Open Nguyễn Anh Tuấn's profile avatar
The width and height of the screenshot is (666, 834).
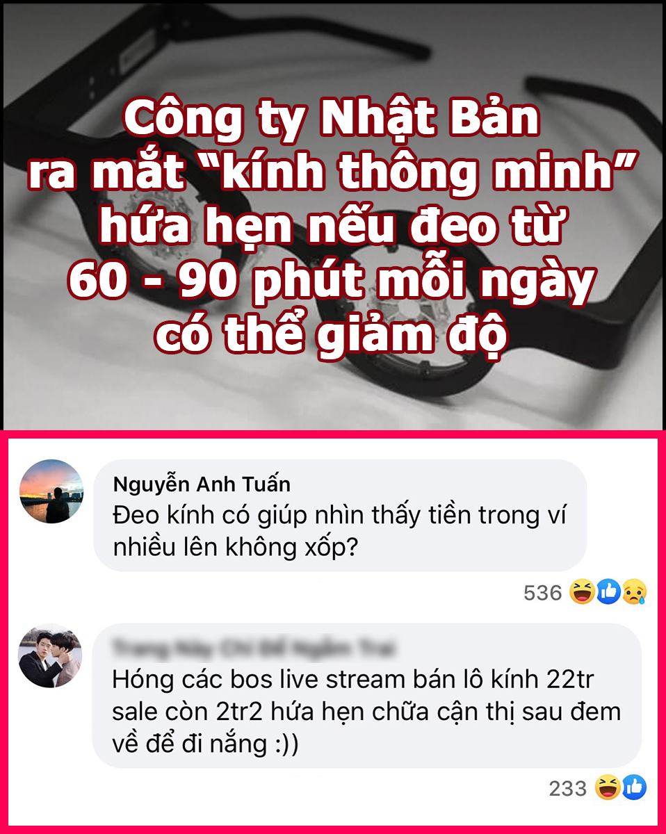click(x=51, y=491)
